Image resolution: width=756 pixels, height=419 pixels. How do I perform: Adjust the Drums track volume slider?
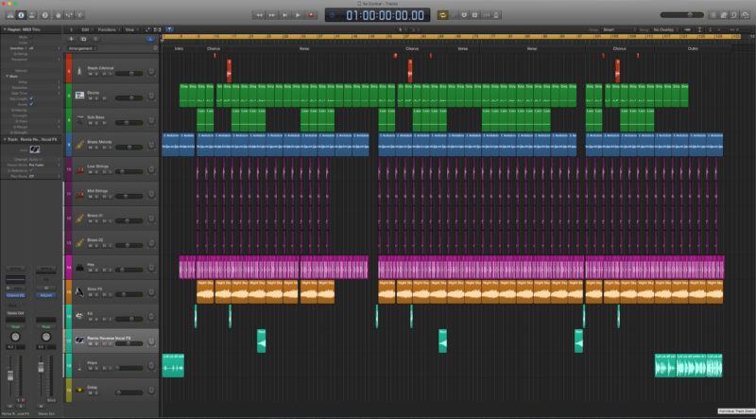coord(129,98)
